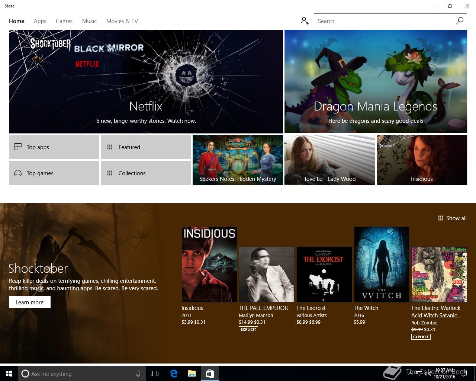Click the Cortana 'Ask me anything' box
Screen dimensions: 476x381
coord(81,374)
